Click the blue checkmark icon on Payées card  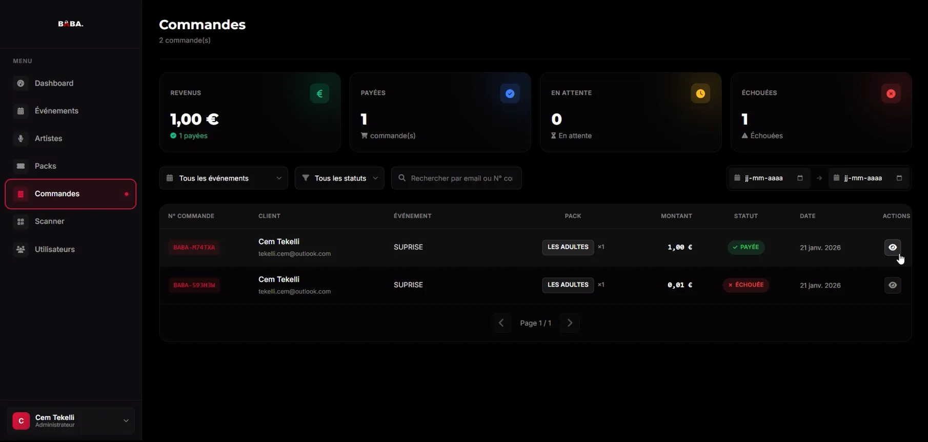pos(510,93)
